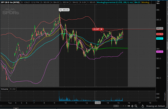
Task: Click the cyan 384.25 EMA value
Action: (137, 2)
